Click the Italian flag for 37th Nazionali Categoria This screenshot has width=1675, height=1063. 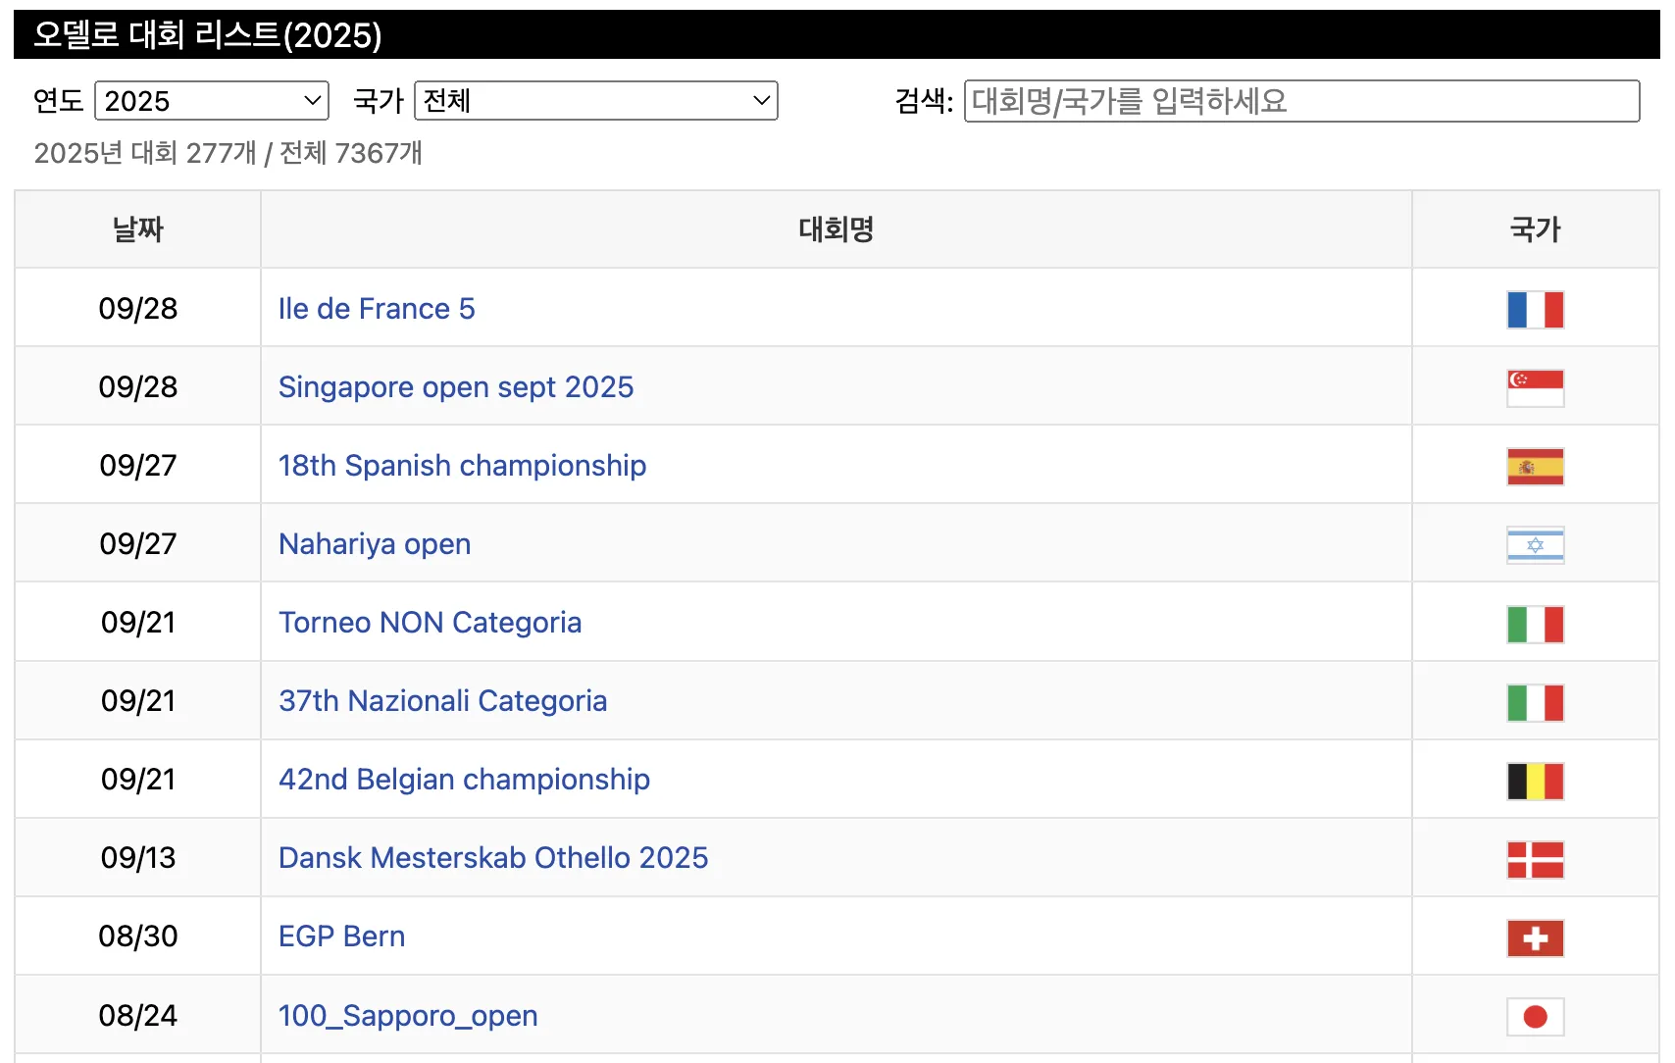pos(1535,701)
